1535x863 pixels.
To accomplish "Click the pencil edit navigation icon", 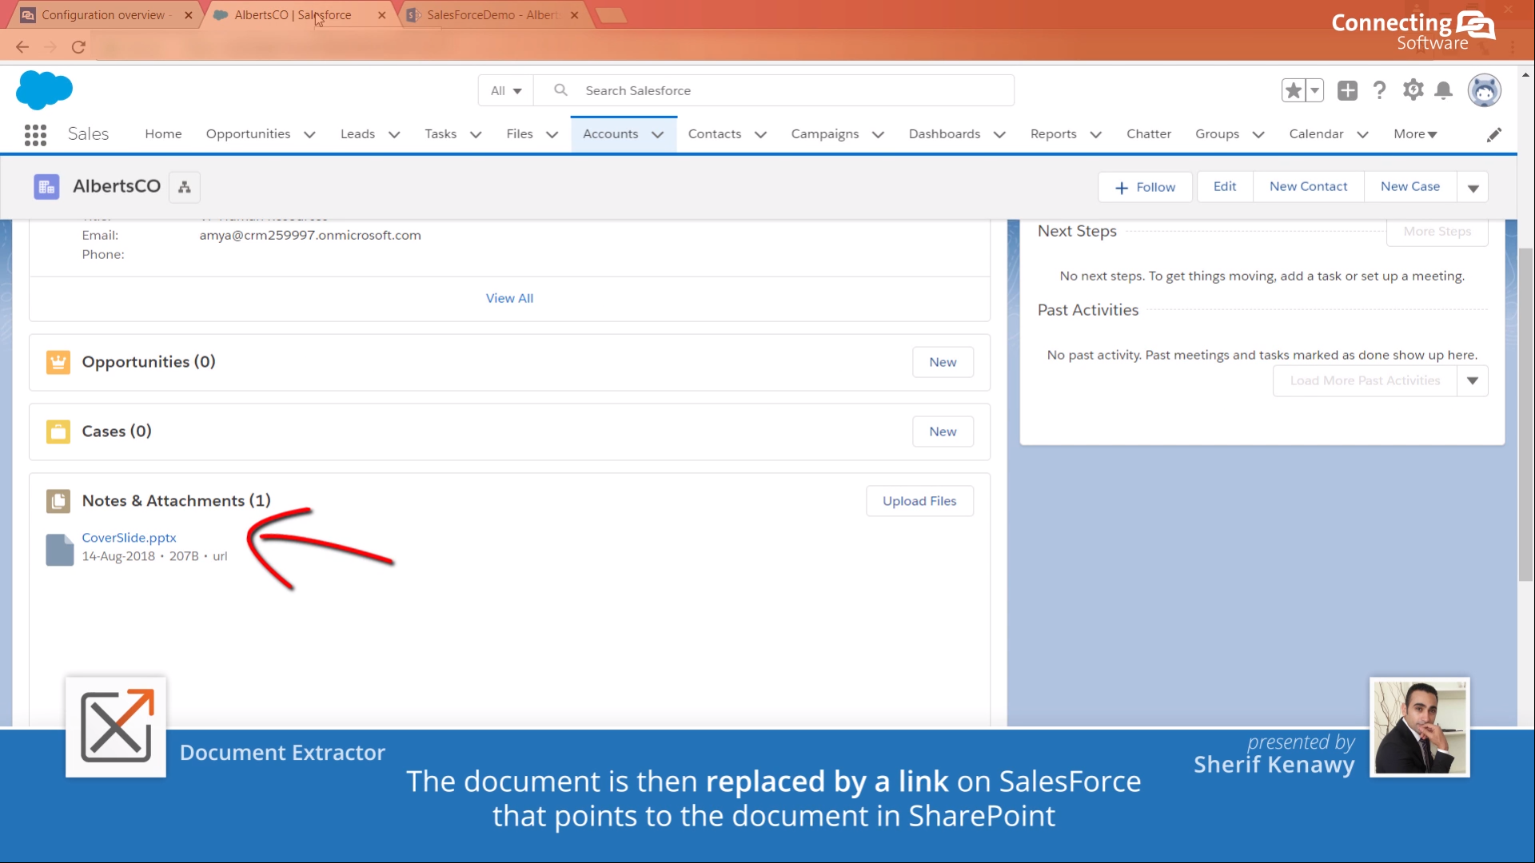I will tap(1494, 133).
